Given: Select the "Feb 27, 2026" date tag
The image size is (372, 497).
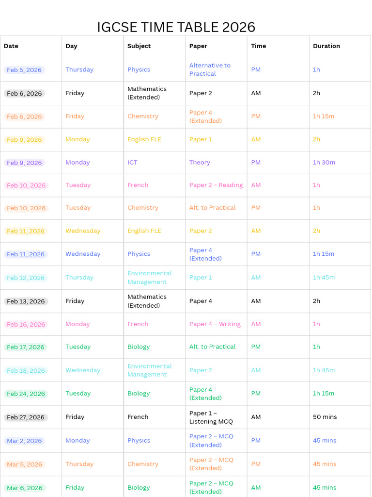Looking at the screenshot, I should point(26,417).
